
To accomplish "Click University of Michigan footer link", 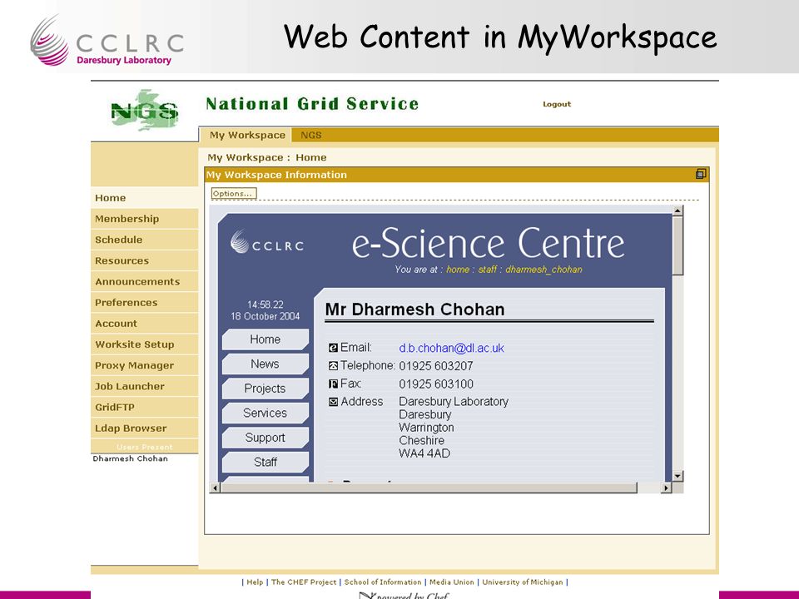I will tap(523, 582).
